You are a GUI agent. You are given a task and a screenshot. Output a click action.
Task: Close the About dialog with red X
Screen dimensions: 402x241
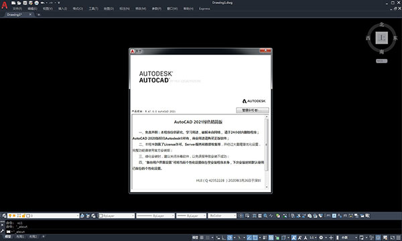[x=265, y=51]
